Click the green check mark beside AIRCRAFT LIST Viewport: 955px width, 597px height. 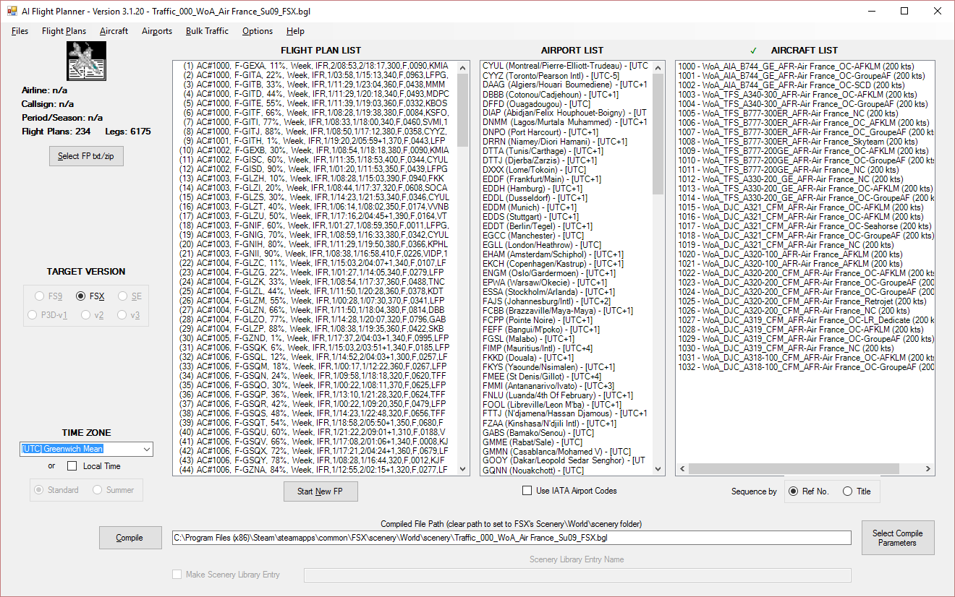coord(753,51)
